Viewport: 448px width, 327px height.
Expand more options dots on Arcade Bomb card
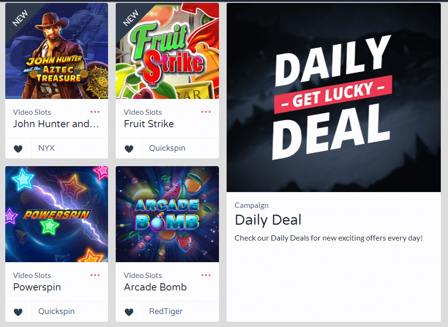(206, 275)
